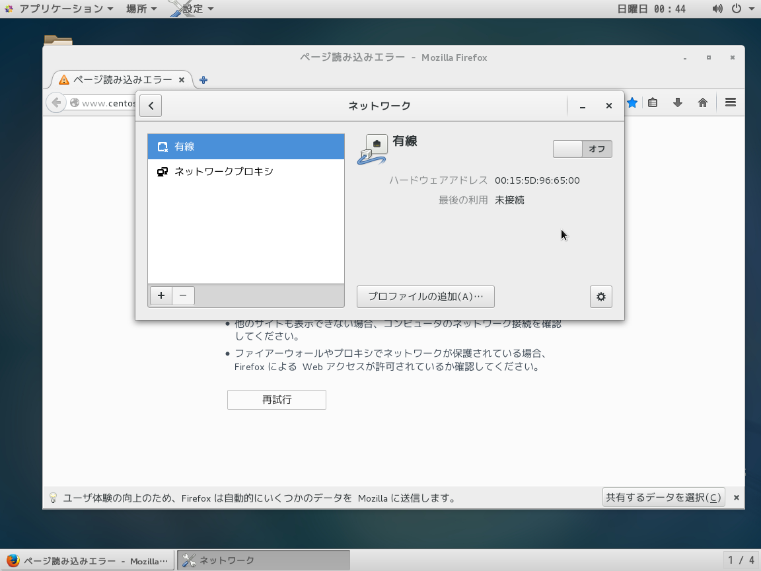Select 有線 in the network device list

tap(246, 147)
